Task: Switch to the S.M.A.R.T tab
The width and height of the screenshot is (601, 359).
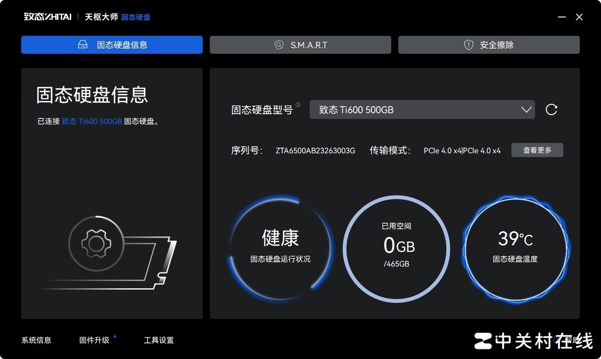Action: [300, 45]
